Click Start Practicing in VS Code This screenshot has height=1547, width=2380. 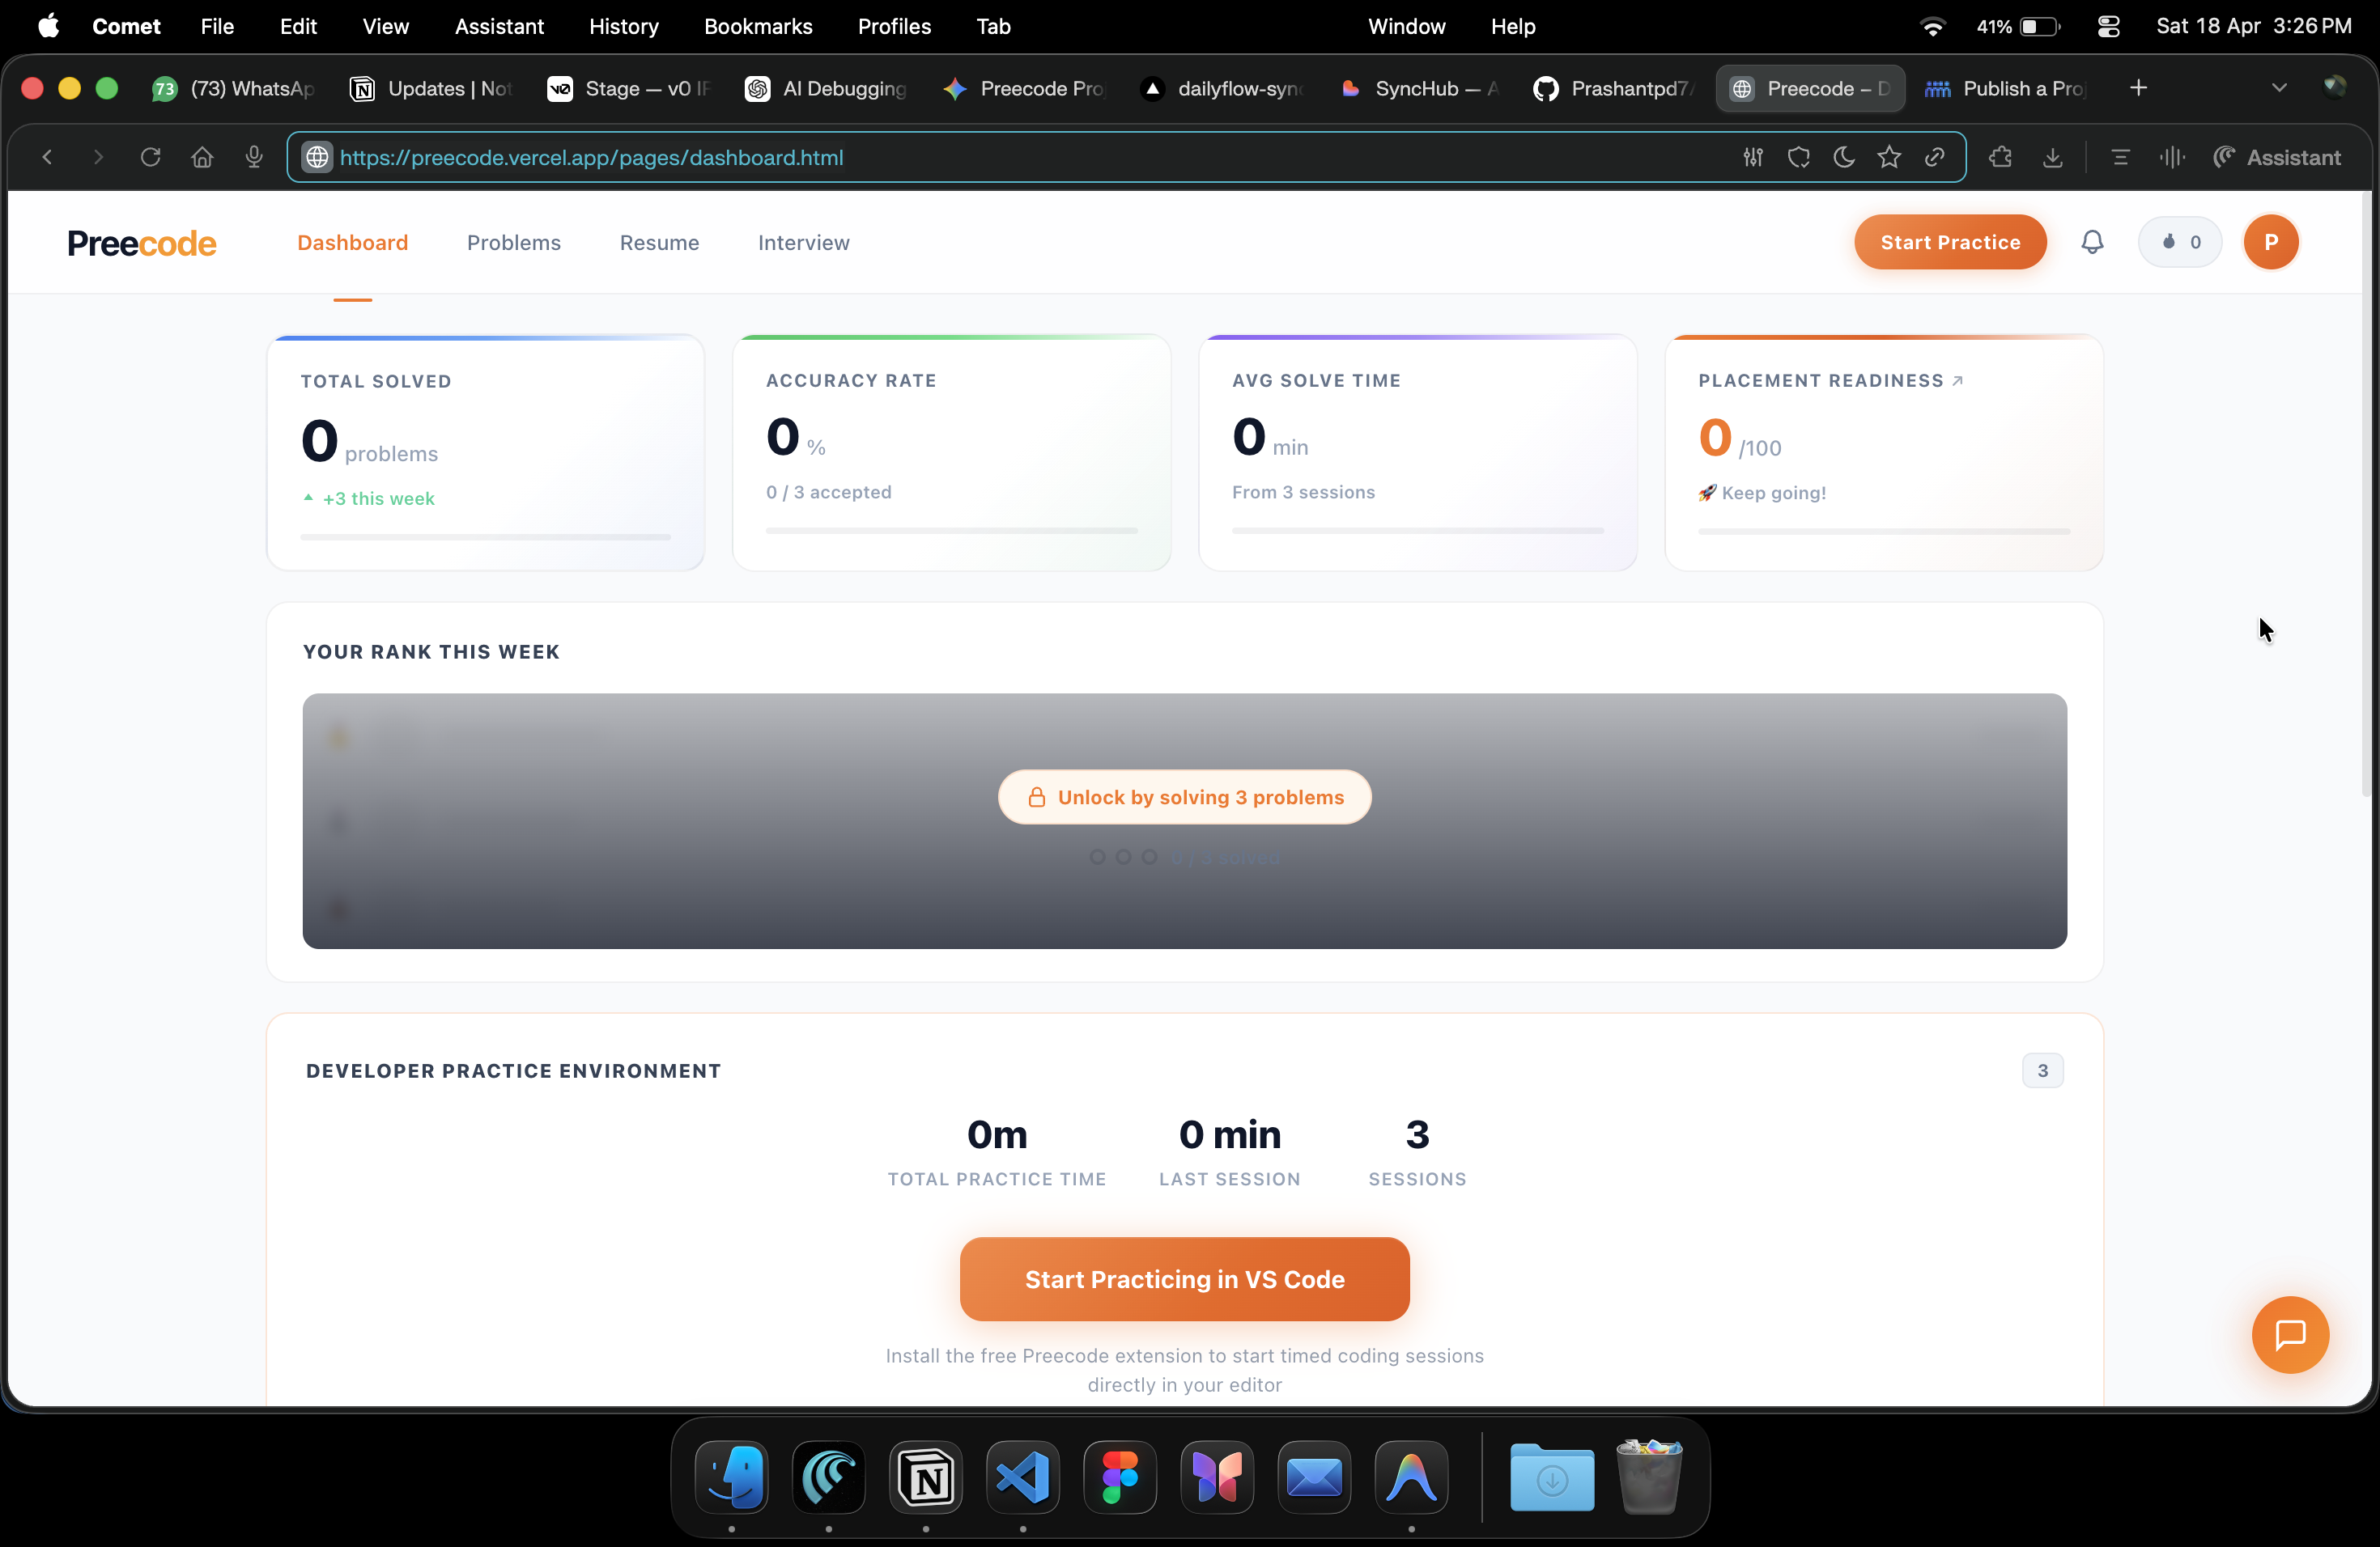[1184, 1279]
